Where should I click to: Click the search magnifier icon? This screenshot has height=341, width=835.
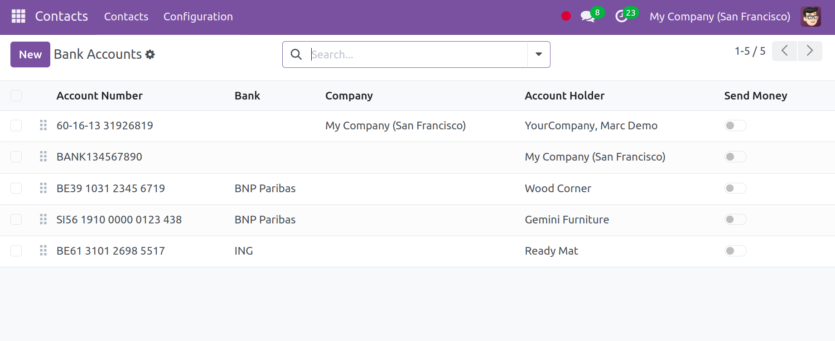tap(296, 55)
